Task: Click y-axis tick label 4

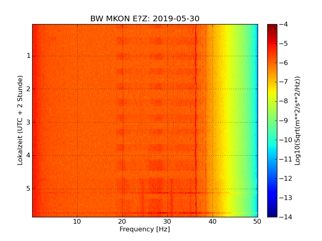Action: coord(29,155)
